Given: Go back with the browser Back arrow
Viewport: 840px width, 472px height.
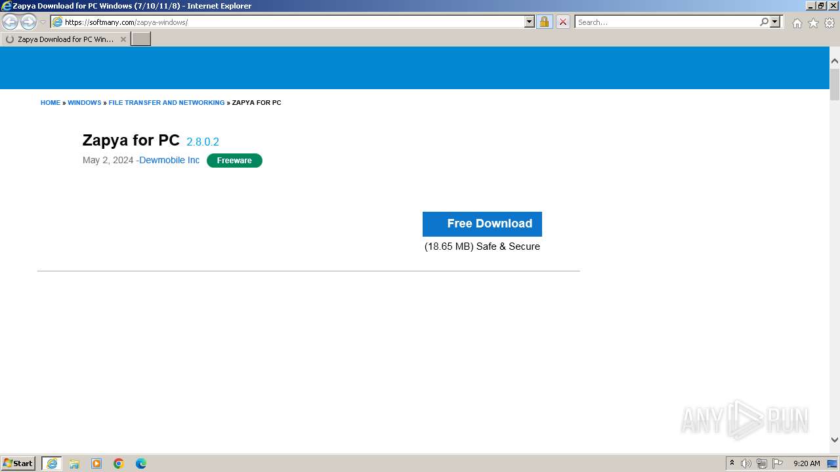Looking at the screenshot, I should pyautogui.click(x=10, y=22).
